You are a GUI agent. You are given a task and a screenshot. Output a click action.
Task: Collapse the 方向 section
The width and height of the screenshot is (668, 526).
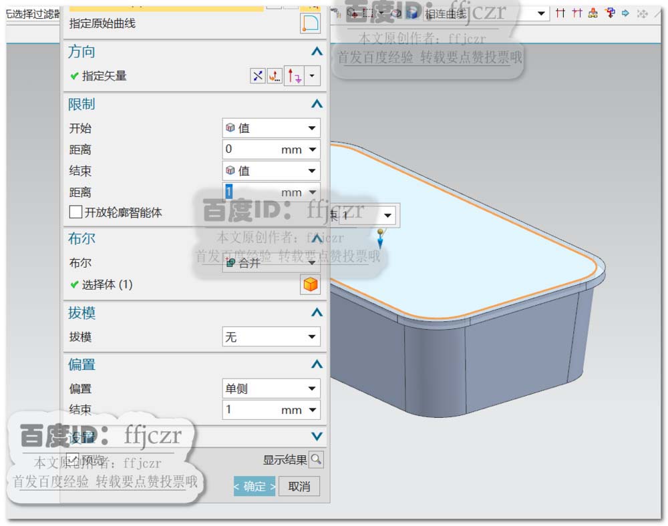(317, 51)
